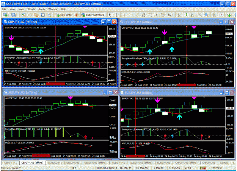Toggle the Terminal panel icon
237x171 pixels.
(43, 15)
